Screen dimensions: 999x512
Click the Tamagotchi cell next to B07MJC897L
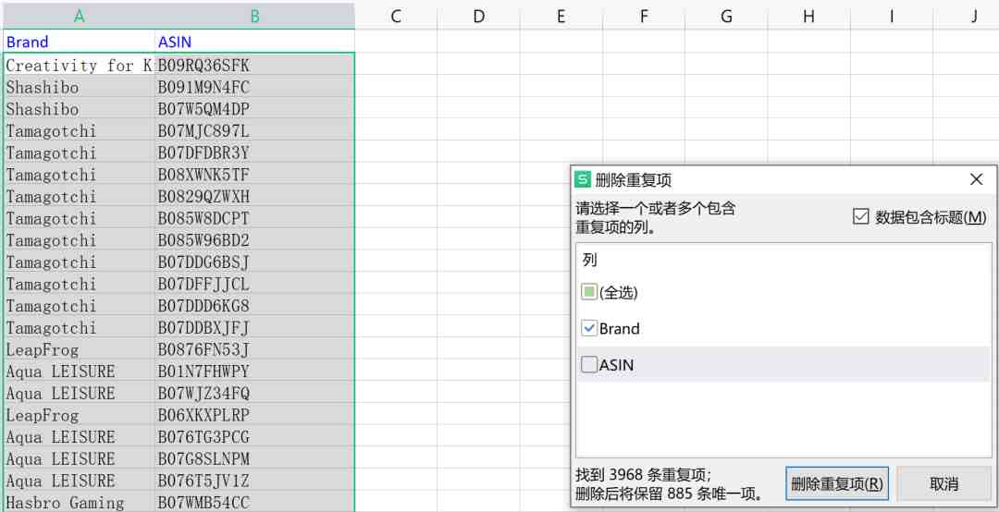pos(79,131)
